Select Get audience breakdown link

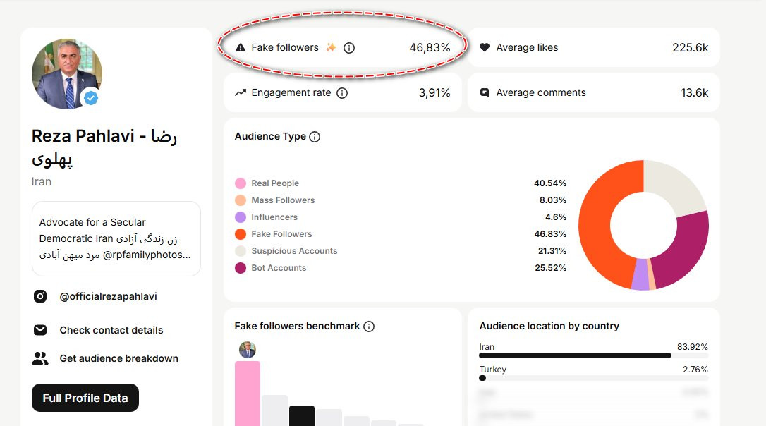click(118, 358)
